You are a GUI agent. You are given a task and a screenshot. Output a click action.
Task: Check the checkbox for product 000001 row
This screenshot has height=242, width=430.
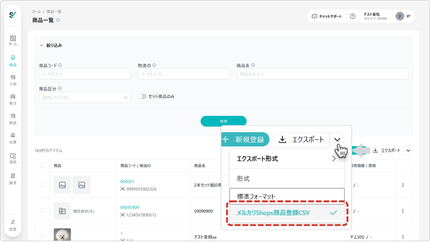tap(42, 185)
